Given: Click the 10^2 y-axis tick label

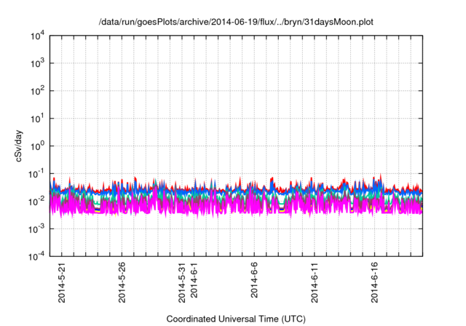Looking at the screenshot, I should point(38,91).
